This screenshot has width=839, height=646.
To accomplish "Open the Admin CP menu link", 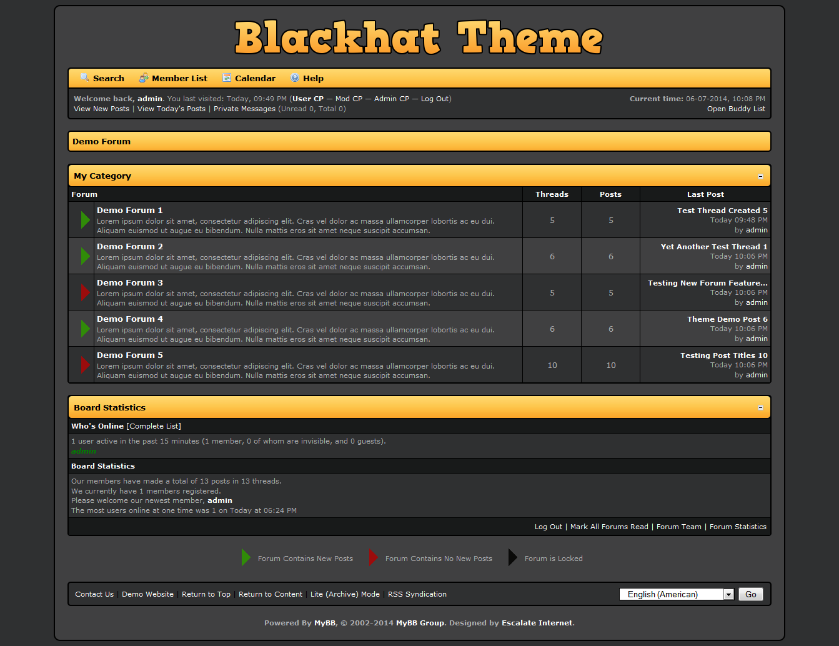I will tap(392, 99).
